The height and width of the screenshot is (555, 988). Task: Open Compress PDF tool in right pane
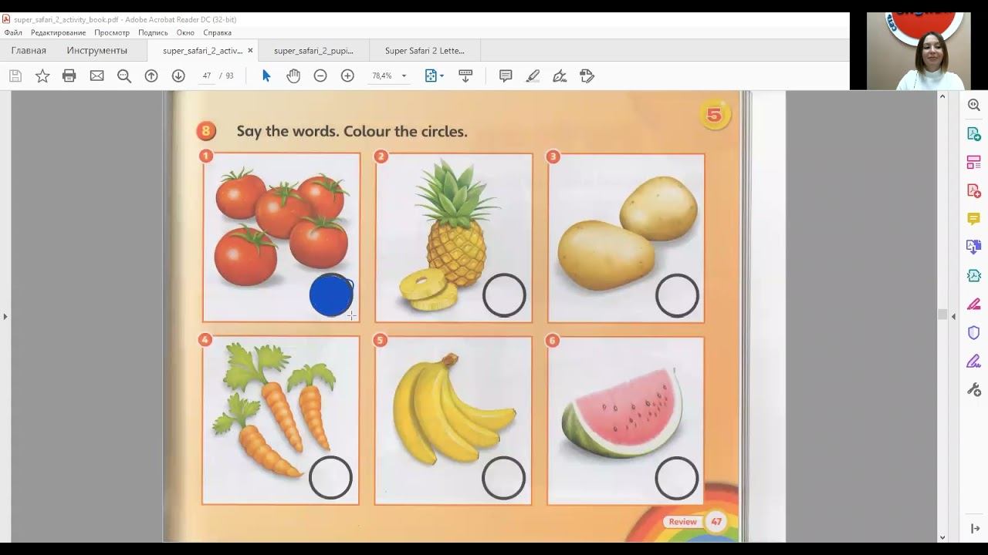974,275
